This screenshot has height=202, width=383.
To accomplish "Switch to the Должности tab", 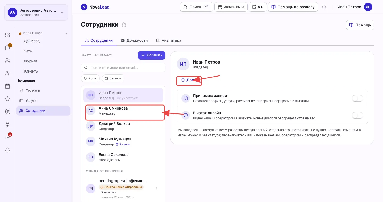I will (134, 40).
